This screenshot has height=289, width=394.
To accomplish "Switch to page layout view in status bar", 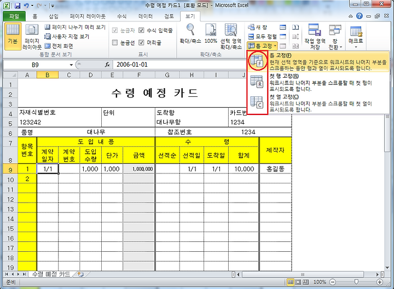I will pyautogui.click(x=298, y=282).
